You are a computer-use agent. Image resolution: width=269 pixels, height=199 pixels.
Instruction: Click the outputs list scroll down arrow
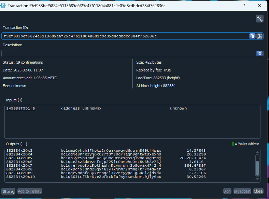257,179
